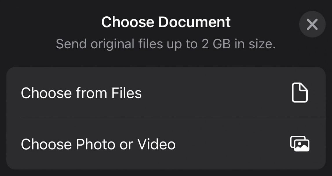Click the pictures icon beside Photo or Video

[300, 144]
